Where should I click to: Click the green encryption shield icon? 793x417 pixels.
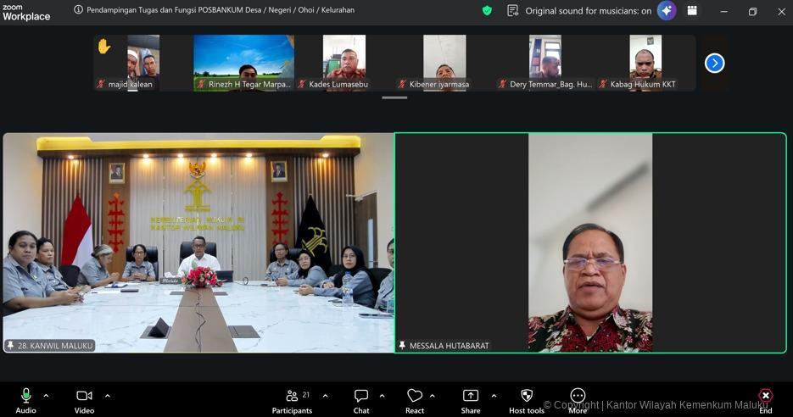pos(487,11)
